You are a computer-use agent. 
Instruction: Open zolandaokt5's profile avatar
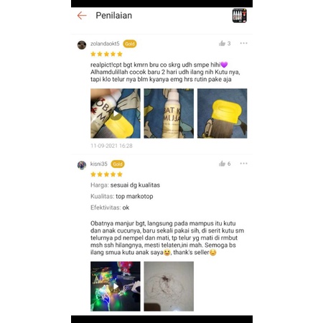[x=82, y=45]
